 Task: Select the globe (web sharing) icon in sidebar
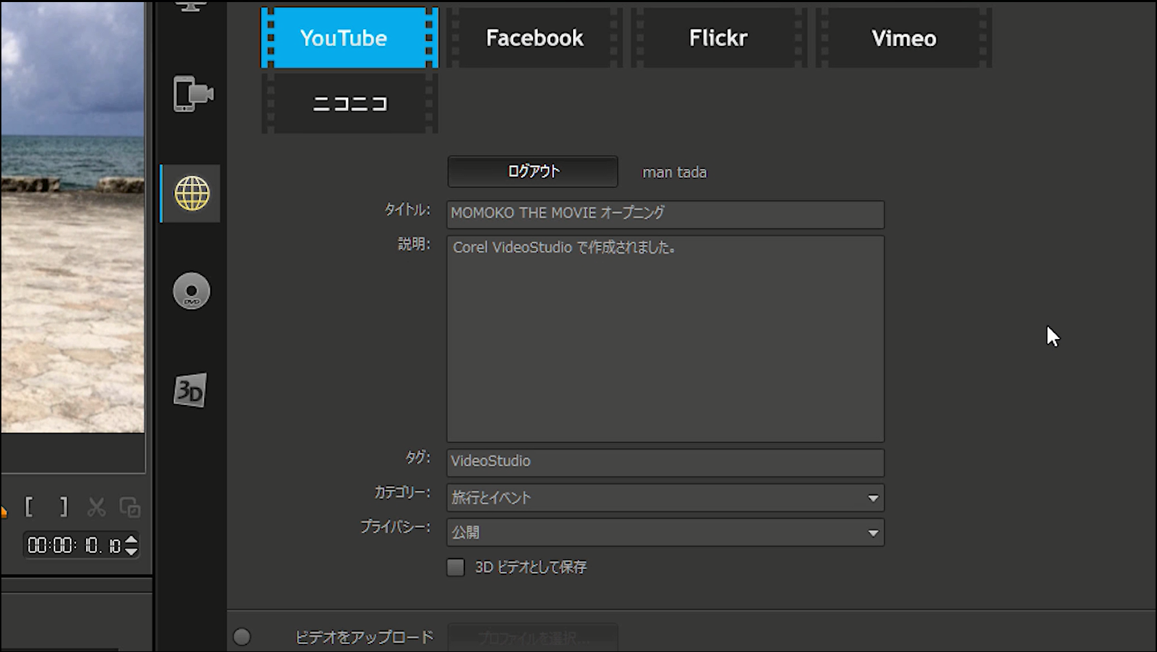pyautogui.click(x=191, y=193)
